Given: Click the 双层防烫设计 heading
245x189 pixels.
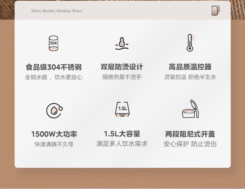Looking at the screenshot, I should coord(122,67).
